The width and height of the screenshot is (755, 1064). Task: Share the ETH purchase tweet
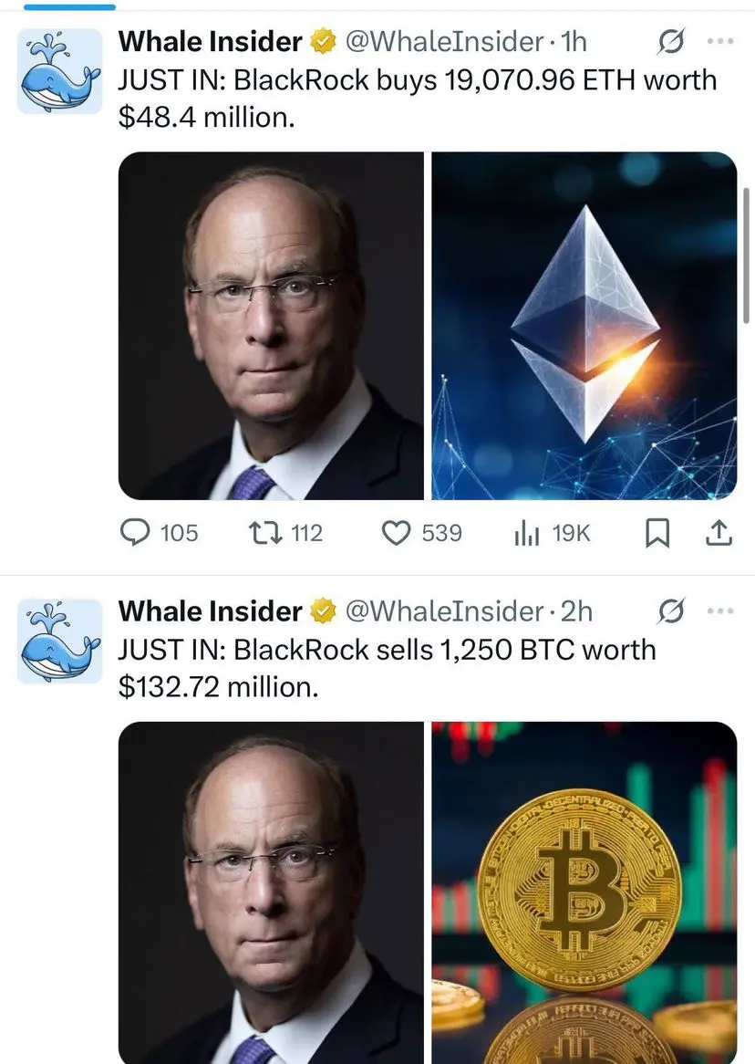pos(719,533)
